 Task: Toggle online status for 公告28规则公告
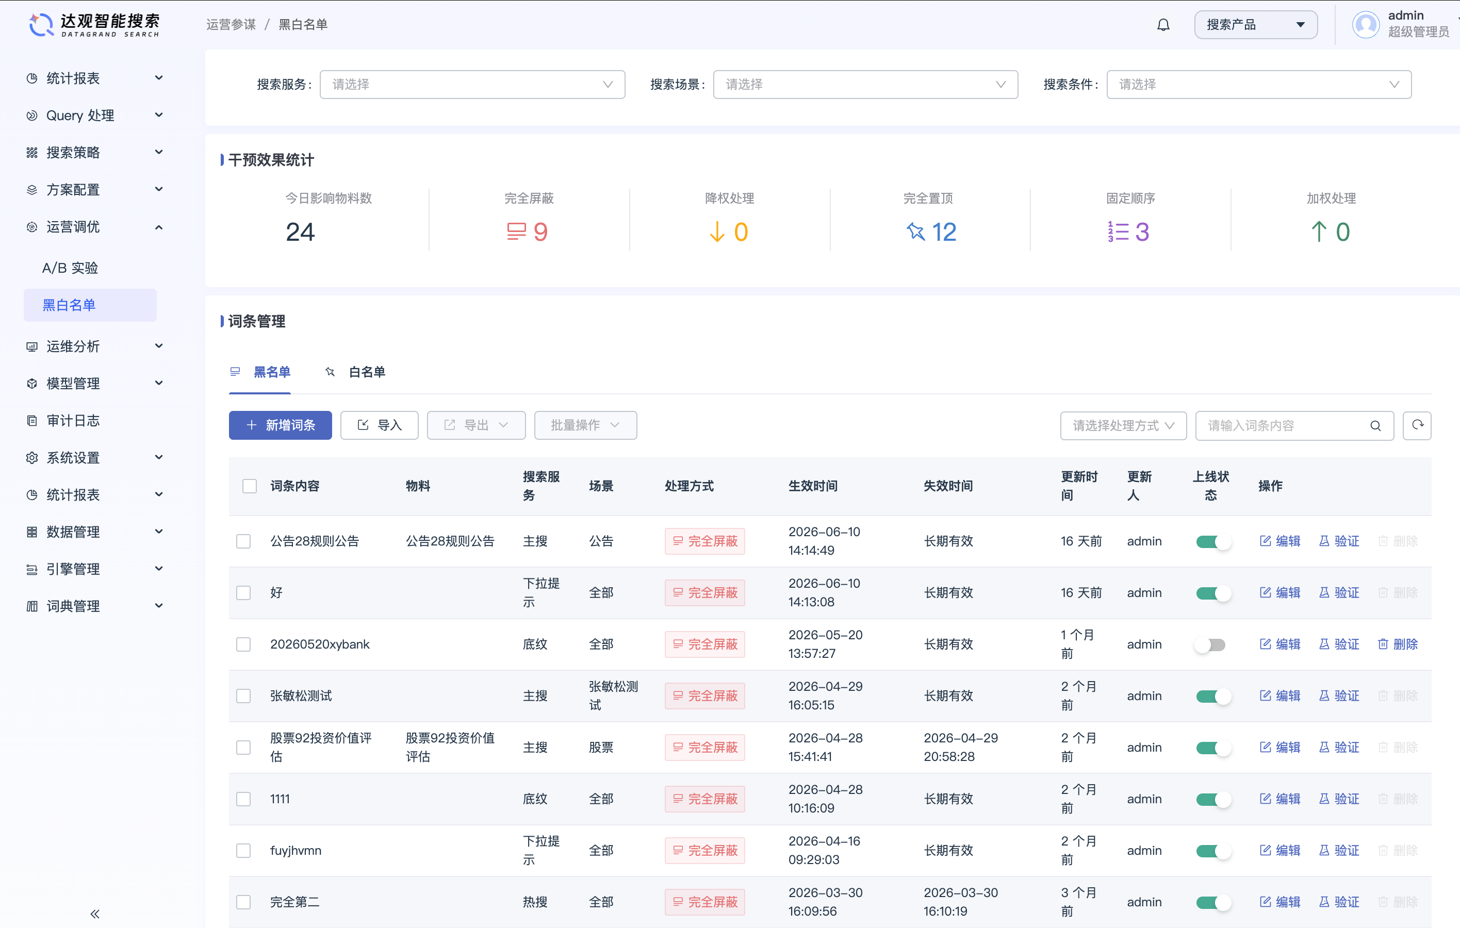coord(1213,541)
